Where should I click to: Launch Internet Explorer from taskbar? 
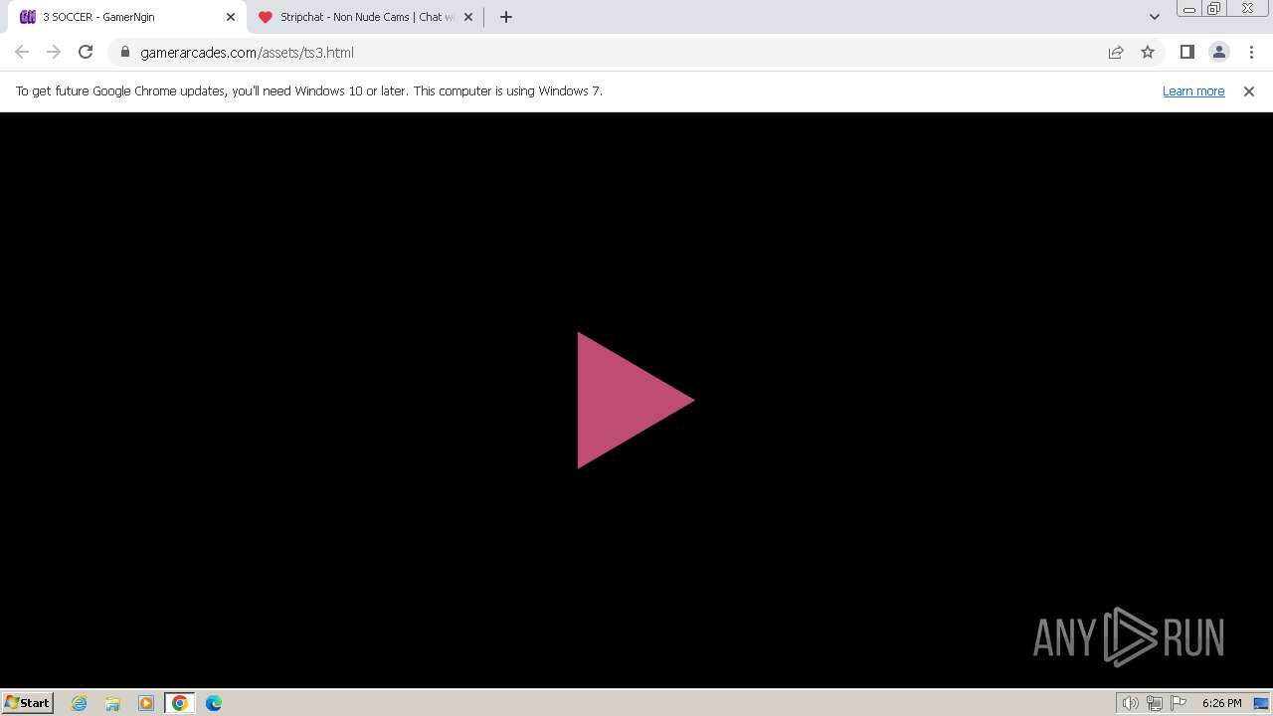pyautogui.click(x=80, y=703)
